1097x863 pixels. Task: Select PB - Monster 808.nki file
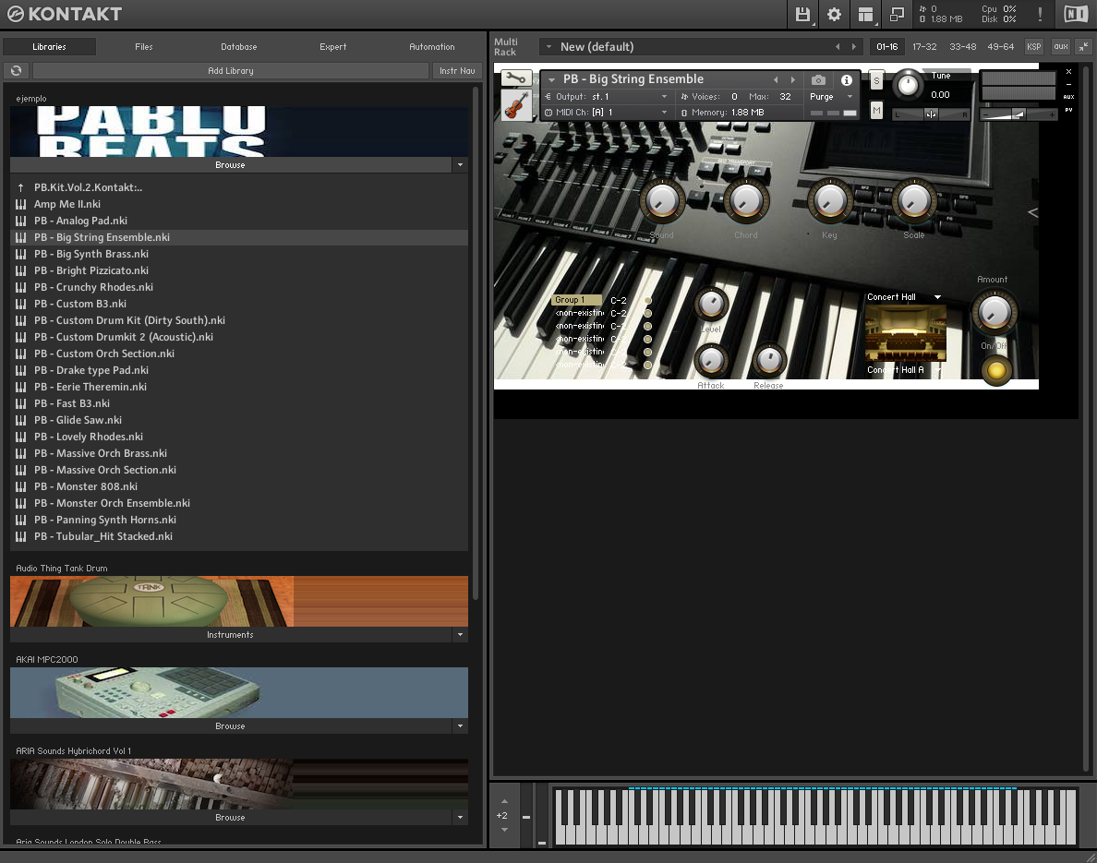click(x=239, y=486)
